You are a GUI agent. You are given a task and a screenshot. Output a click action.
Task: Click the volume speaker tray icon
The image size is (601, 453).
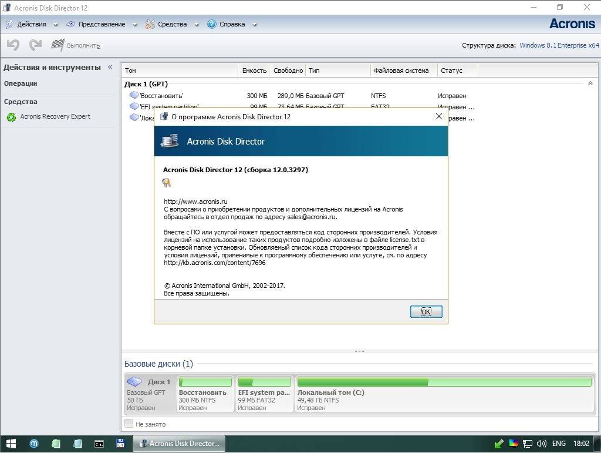(x=541, y=444)
